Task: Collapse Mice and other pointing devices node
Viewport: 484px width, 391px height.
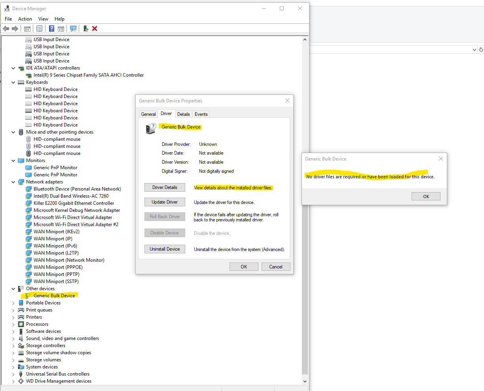Action: [x=13, y=132]
